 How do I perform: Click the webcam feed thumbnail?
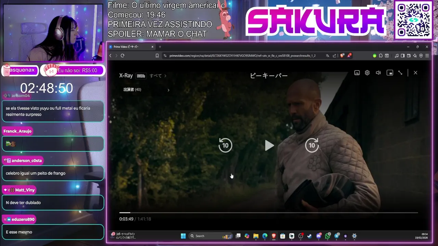point(53,32)
